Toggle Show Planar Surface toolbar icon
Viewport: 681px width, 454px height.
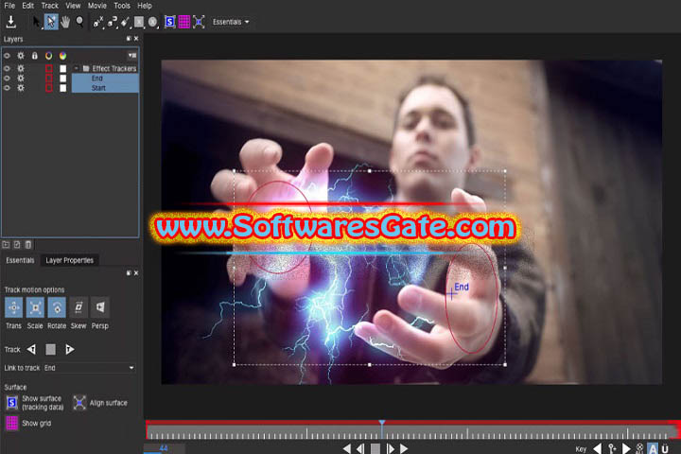[x=170, y=22]
